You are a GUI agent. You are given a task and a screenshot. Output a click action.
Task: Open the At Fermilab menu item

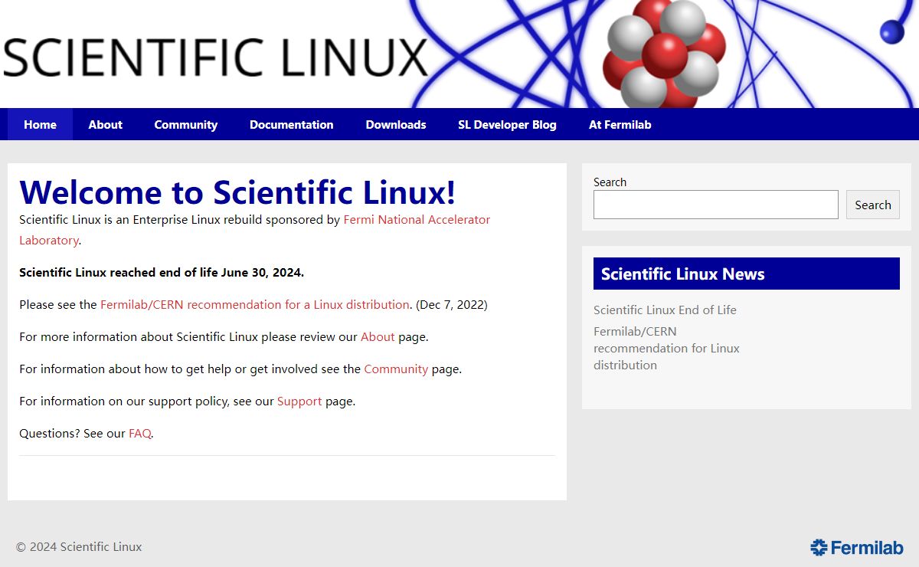620,124
